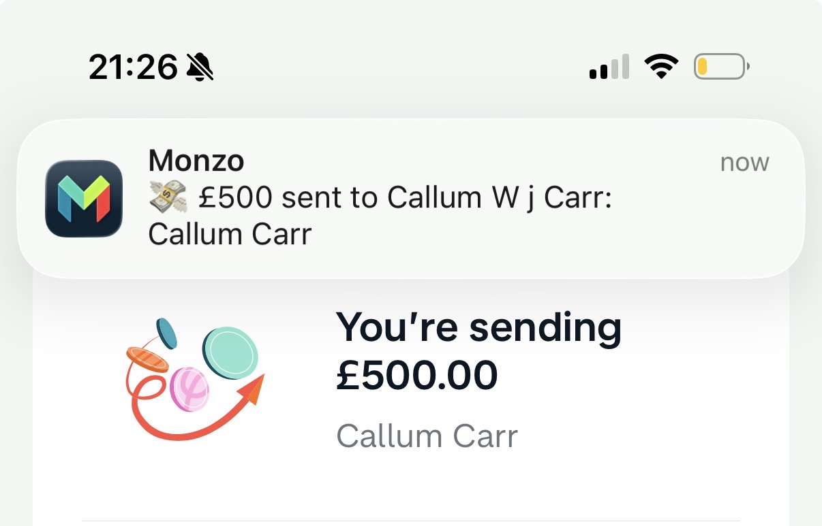Tap the Monzo app icon in notification
Image resolution: width=822 pixels, height=526 pixels.
pyautogui.click(x=84, y=199)
